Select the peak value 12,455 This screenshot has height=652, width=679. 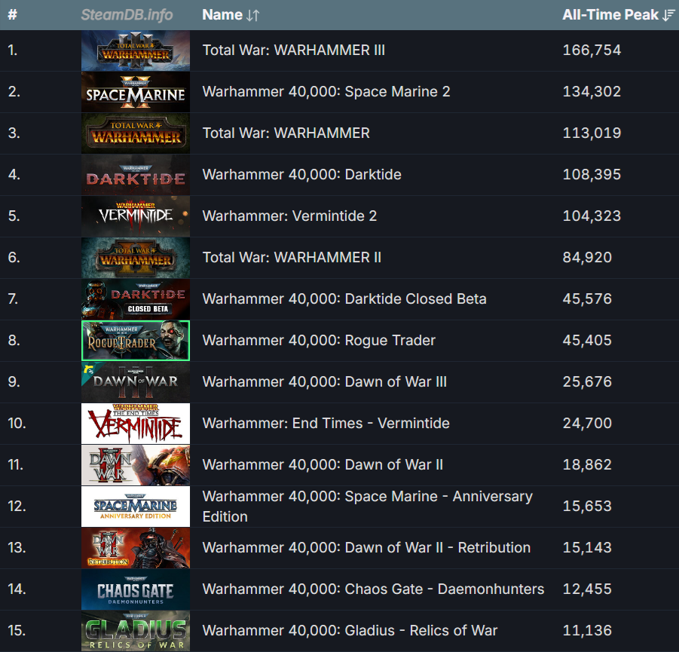(x=587, y=589)
